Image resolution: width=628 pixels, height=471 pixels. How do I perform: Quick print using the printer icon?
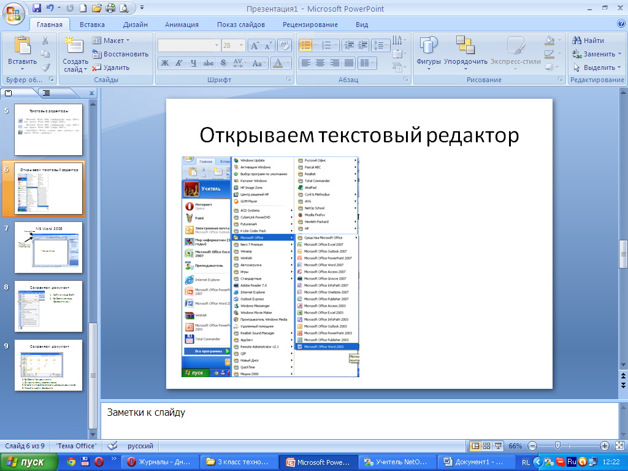coord(110,8)
